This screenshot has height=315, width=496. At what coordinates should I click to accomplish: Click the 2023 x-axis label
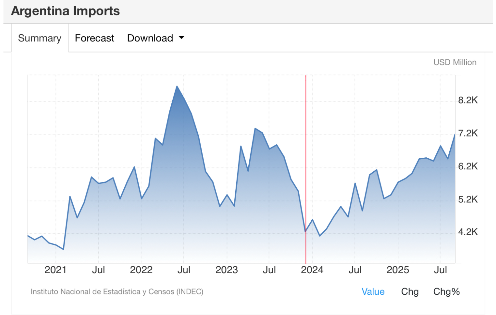click(x=226, y=270)
